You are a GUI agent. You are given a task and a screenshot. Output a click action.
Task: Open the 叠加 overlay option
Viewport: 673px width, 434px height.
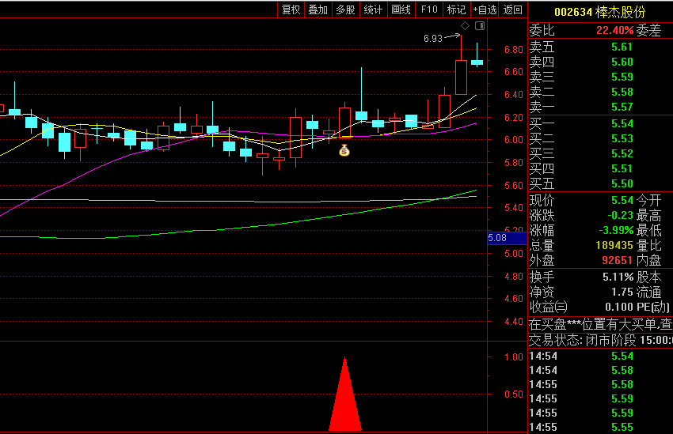[x=318, y=9]
